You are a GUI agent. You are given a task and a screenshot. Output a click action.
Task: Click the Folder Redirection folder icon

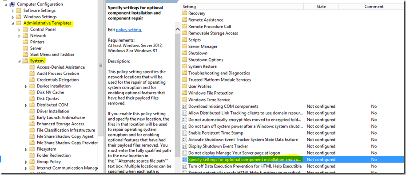coord(32,156)
